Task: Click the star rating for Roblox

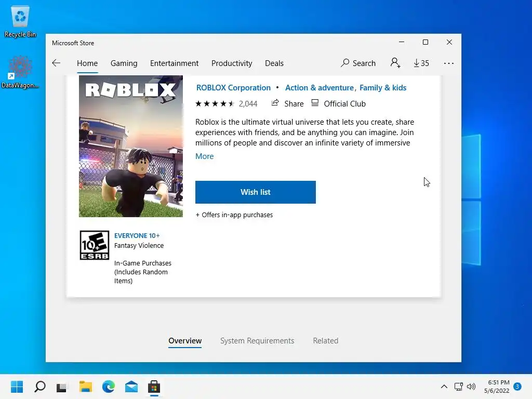Action: pos(215,104)
